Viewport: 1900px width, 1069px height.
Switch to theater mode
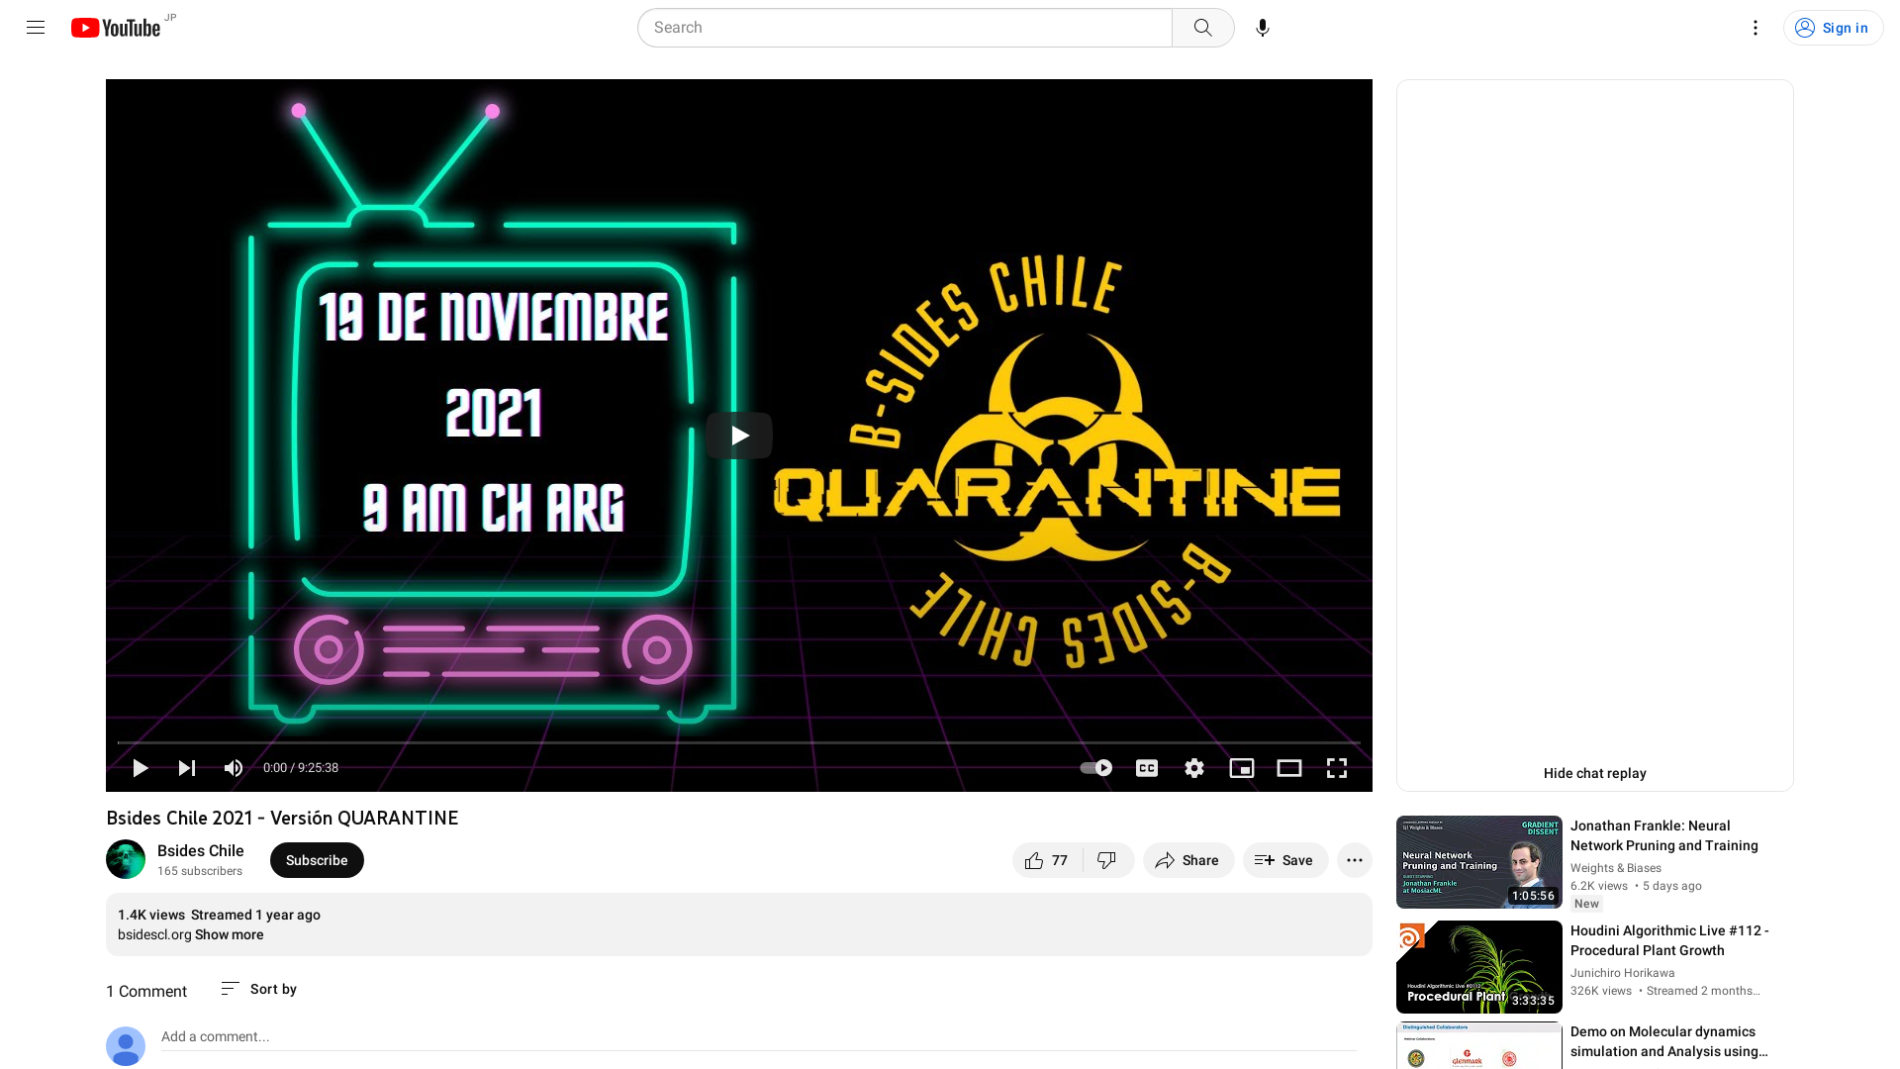point(1289,768)
